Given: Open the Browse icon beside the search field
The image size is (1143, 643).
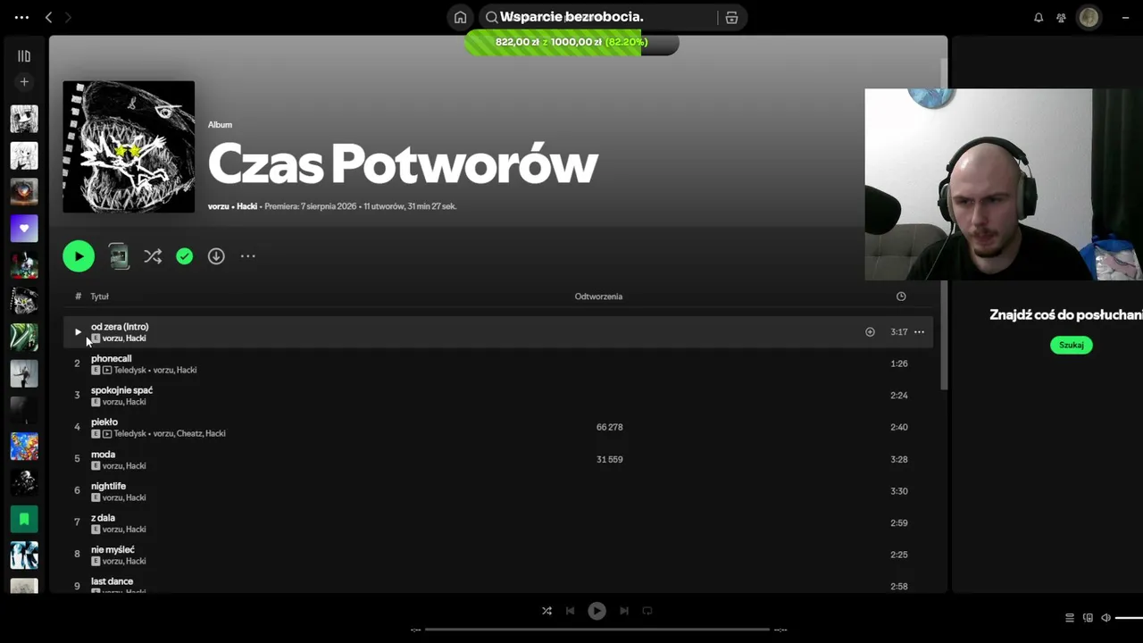Looking at the screenshot, I should coord(731,17).
